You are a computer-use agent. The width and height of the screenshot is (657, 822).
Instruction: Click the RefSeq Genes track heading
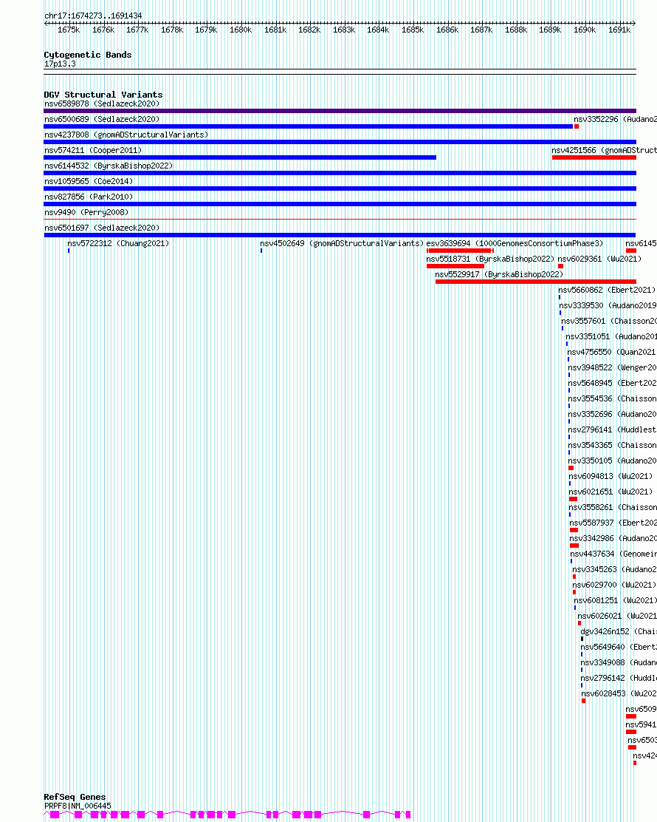tap(75, 797)
